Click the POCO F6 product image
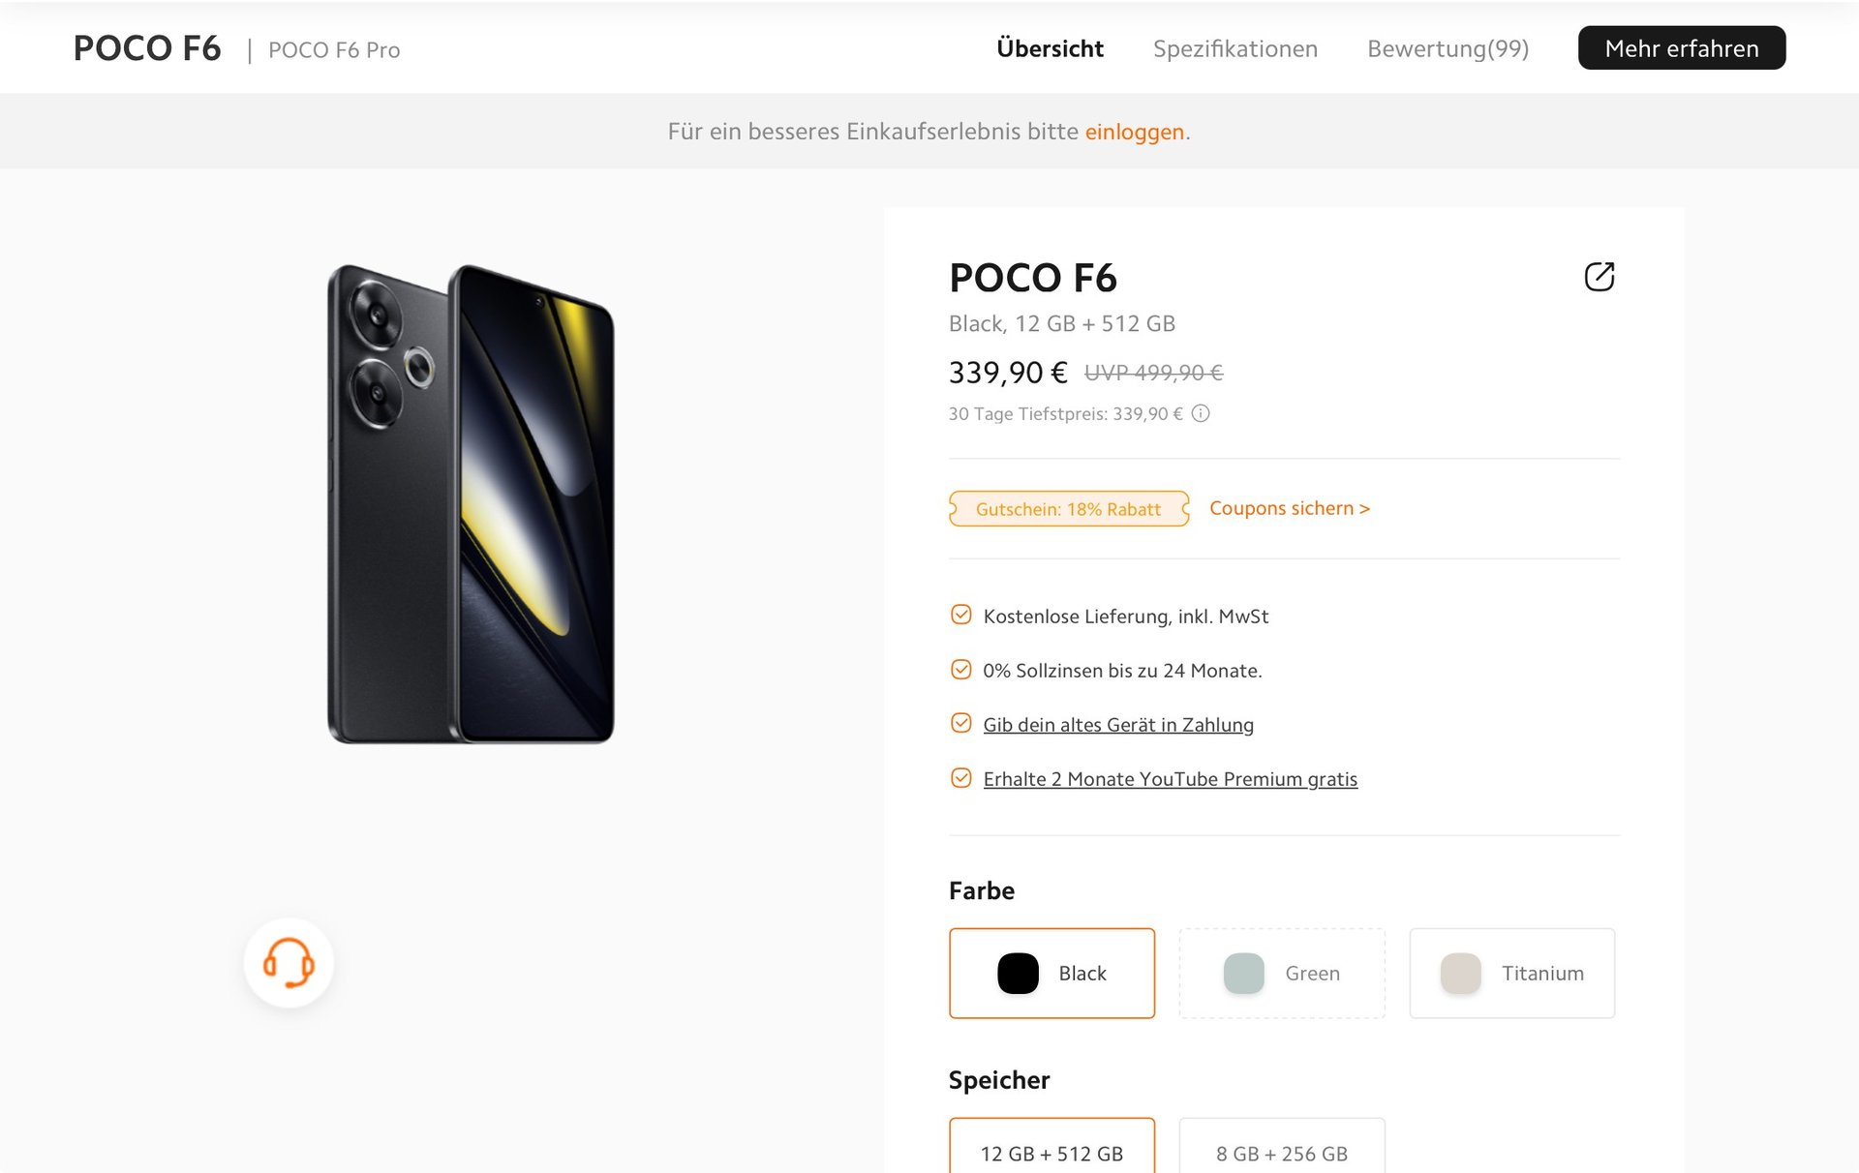Image resolution: width=1859 pixels, height=1173 pixels. 472,503
